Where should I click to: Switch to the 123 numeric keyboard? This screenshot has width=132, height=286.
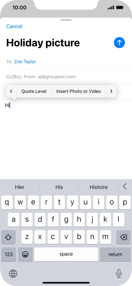point(8,254)
